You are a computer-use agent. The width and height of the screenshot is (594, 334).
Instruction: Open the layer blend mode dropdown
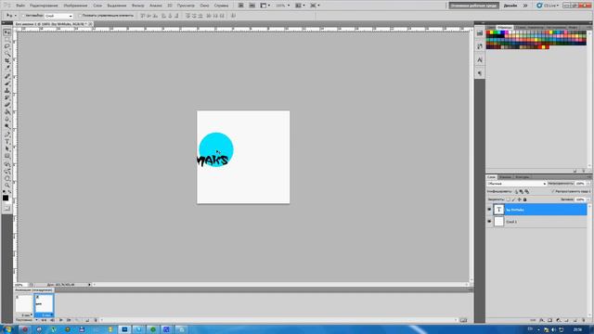516,184
